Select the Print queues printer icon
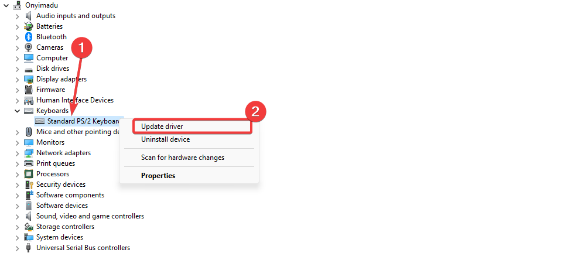 [x=29, y=163]
